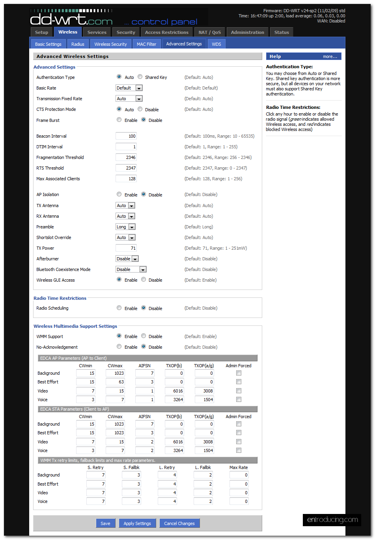Click the dd-wrt.com logo

[71, 18]
